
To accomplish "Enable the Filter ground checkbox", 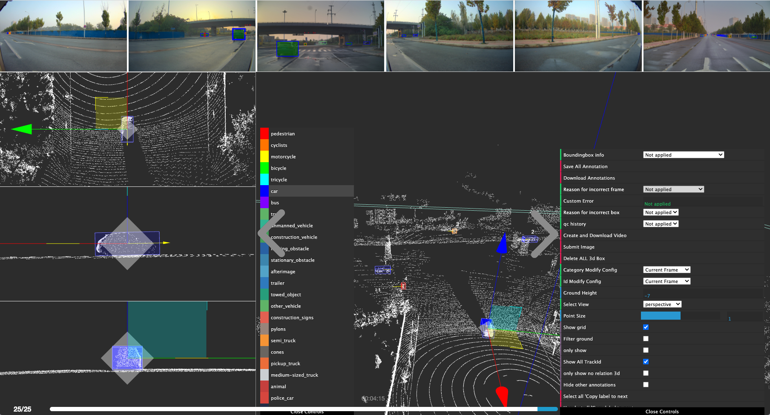I will (x=646, y=339).
